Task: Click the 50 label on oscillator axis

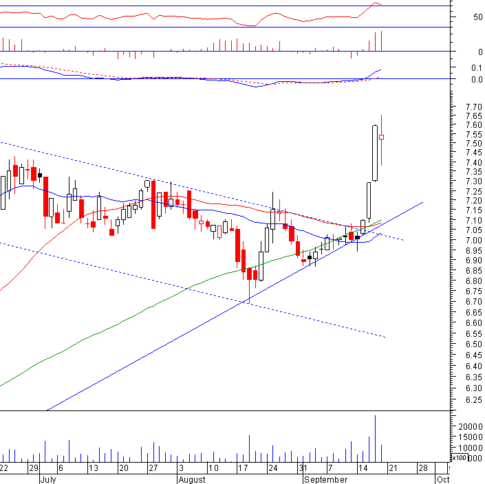Action: (x=477, y=17)
